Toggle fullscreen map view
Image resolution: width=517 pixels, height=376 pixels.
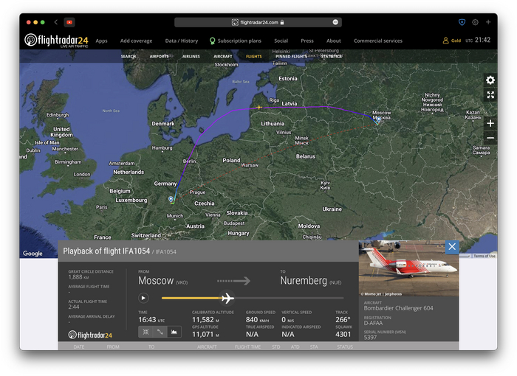[490, 95]
